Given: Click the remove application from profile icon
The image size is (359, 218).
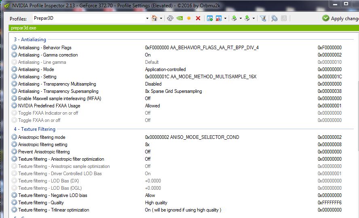Looking at the screenshot, I should 219,18.
